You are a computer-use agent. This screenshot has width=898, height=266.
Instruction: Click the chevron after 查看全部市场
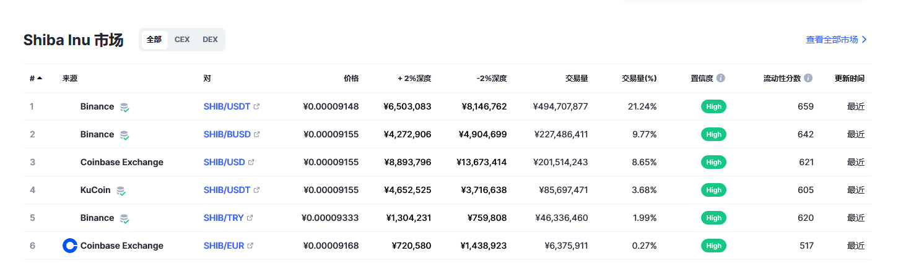tap(865, 40)
